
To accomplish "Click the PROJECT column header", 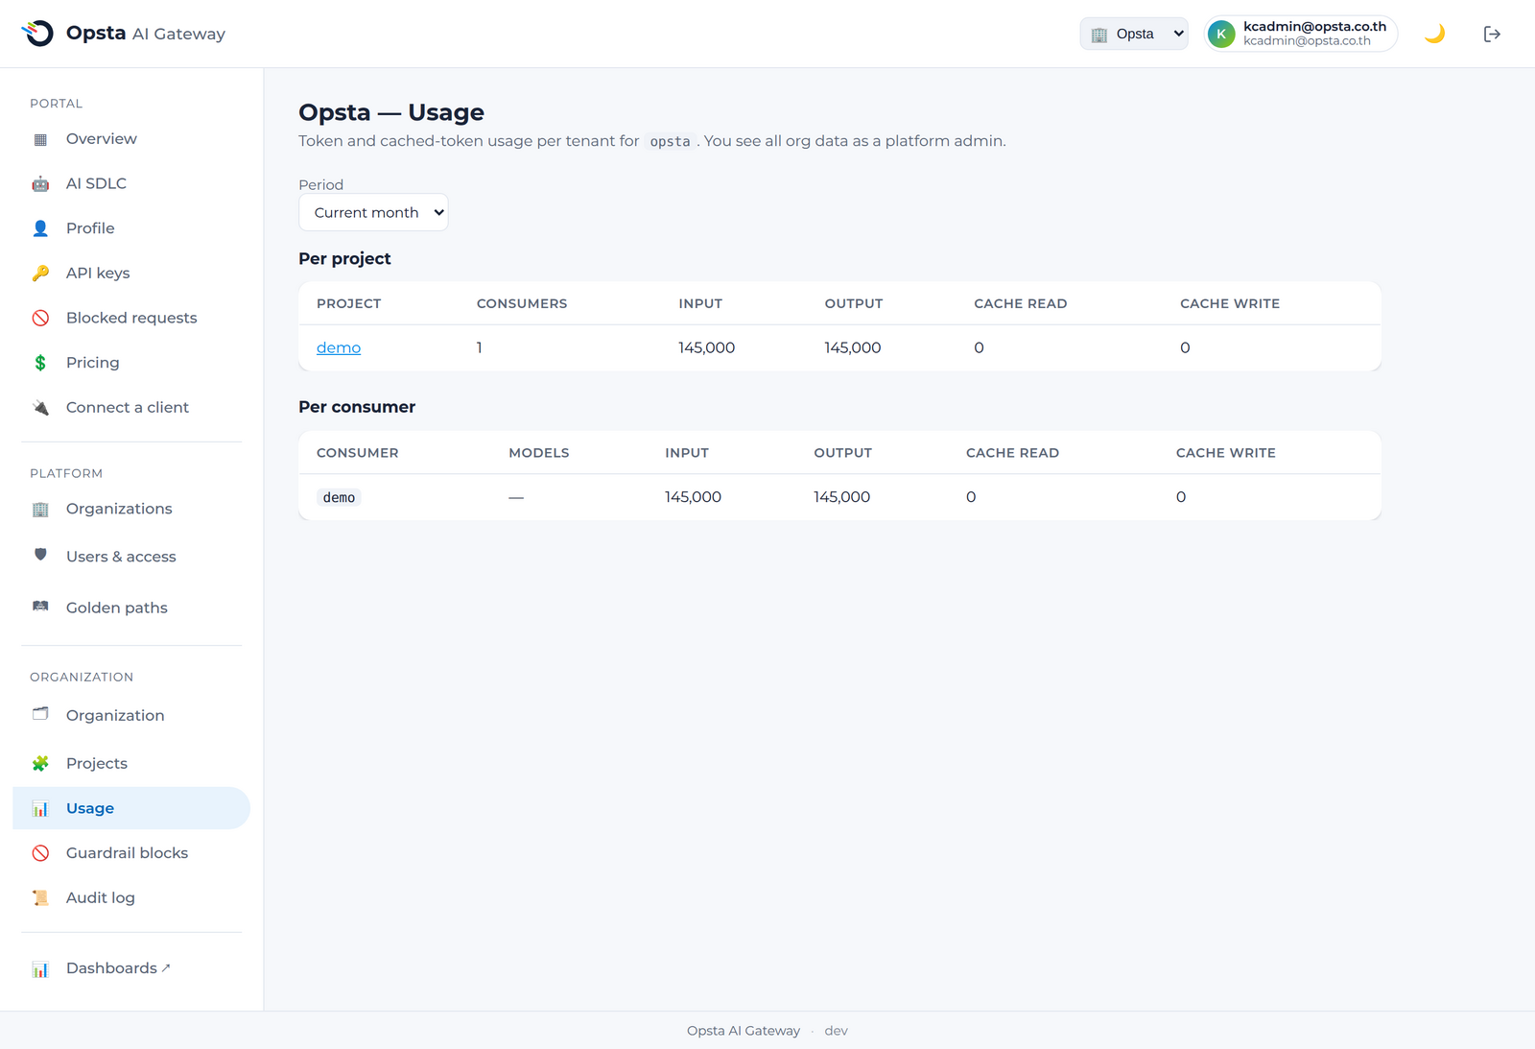I will click(x=349, y=303).
